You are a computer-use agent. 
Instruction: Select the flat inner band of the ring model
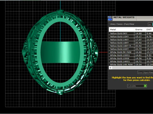click(60, 52)
